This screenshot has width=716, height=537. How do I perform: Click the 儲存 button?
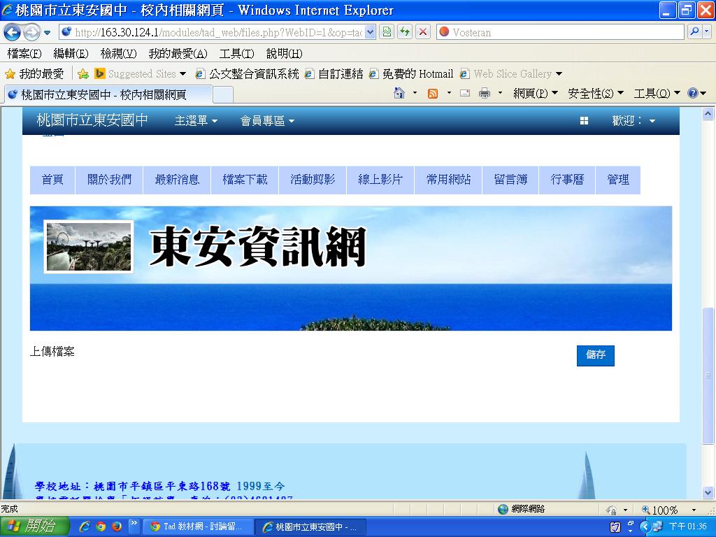pyautogui.click(x=596, y=355)
